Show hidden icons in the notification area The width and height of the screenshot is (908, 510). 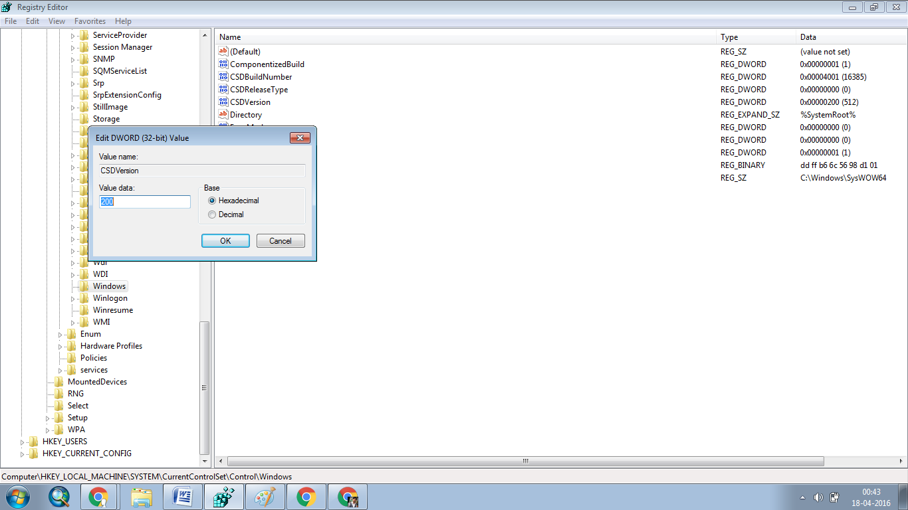tap(802, 496)
